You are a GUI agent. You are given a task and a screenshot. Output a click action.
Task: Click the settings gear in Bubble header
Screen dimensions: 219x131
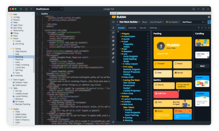tap(209, 17)
